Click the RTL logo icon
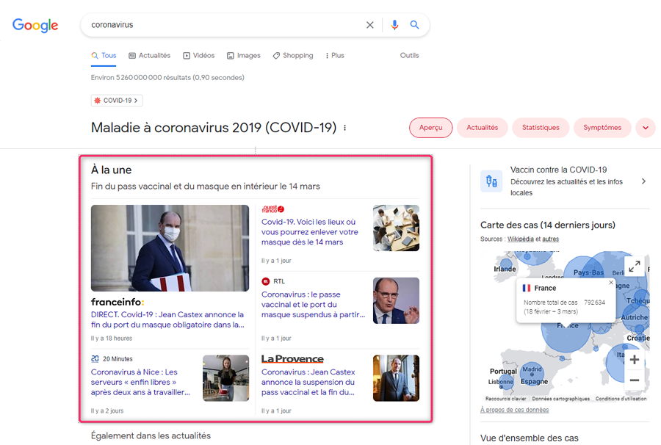The width and height of the screenshot is (661, 445). tap(266, 281)
